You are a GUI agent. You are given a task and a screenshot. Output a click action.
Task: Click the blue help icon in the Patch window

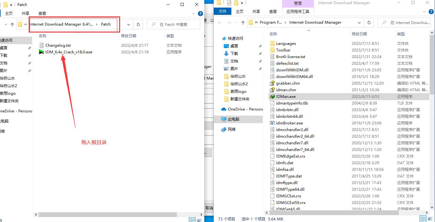(x=200, y=14)
